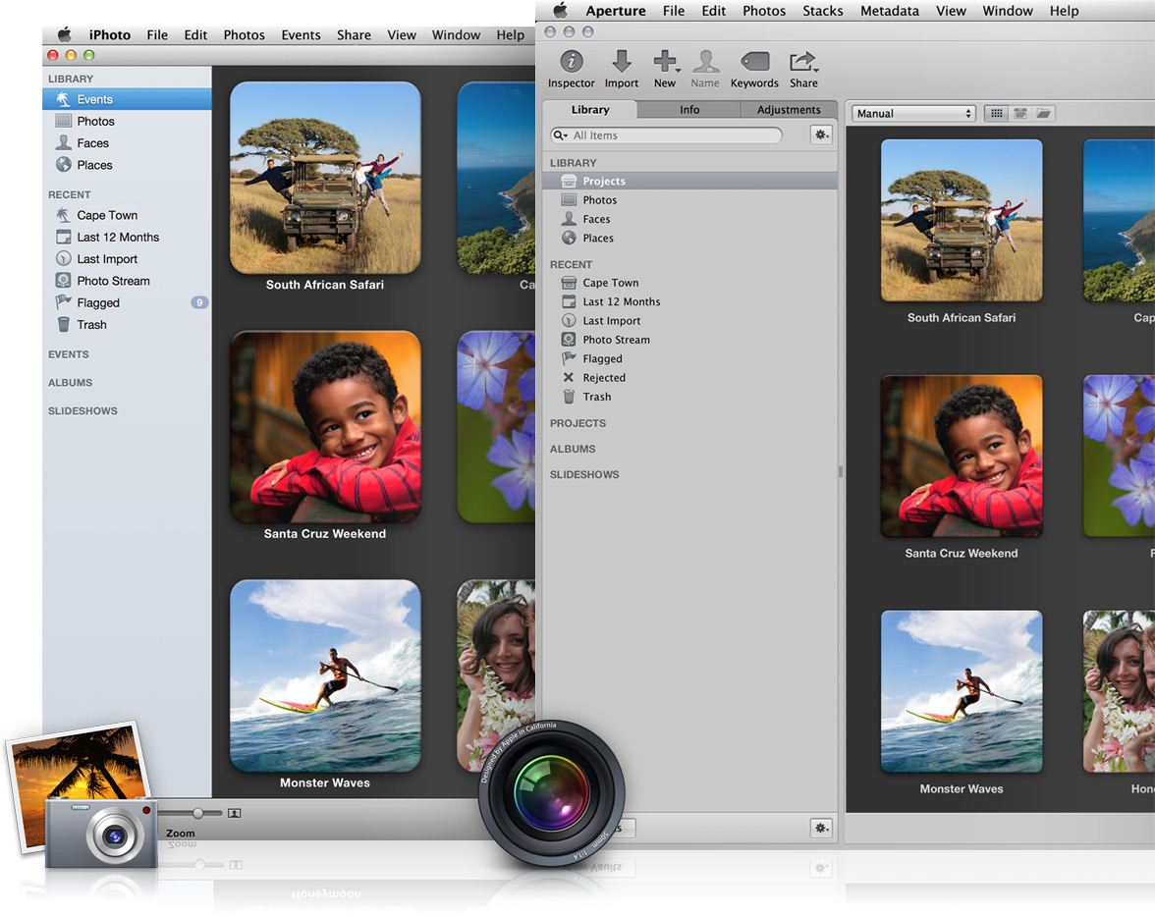Select Rejected in Aperture's Recent list
1155x917 pixels.
point(603,378)
